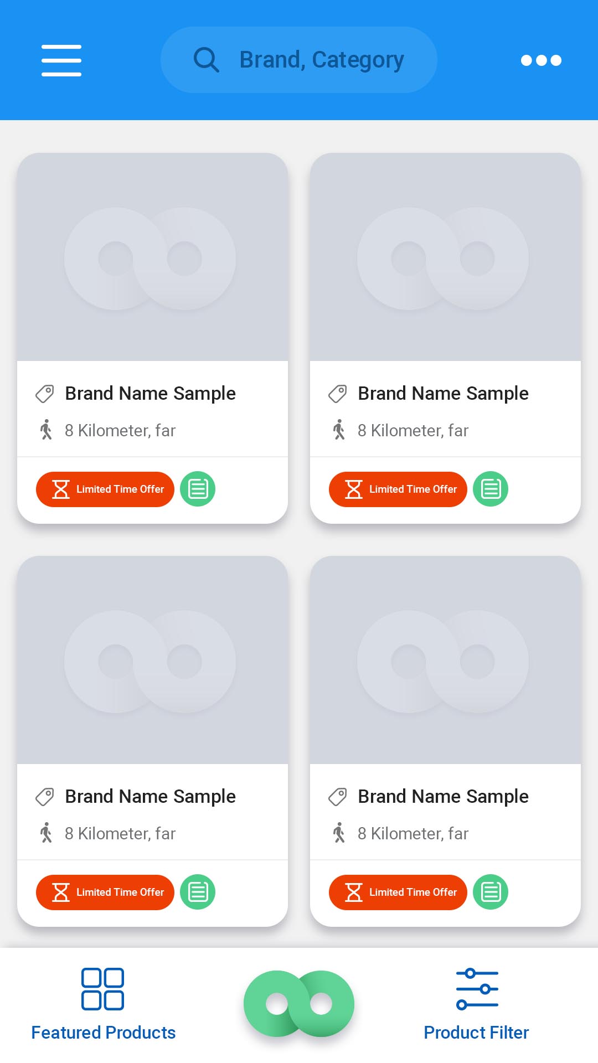Open the hamburger menu

click(x=61, y=60)
